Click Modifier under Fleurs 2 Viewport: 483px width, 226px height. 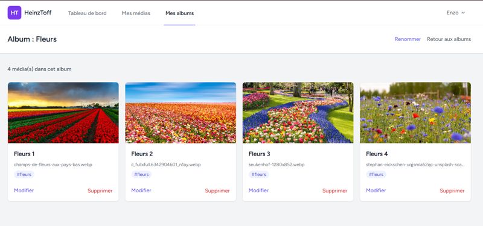click(141, 190)
